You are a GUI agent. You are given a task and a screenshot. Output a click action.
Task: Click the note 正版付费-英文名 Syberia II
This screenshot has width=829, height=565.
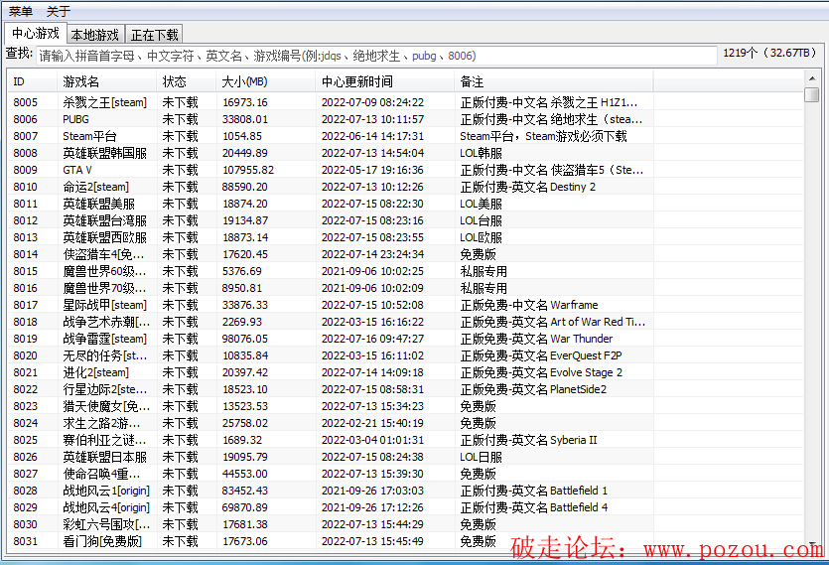click(528, 440)
